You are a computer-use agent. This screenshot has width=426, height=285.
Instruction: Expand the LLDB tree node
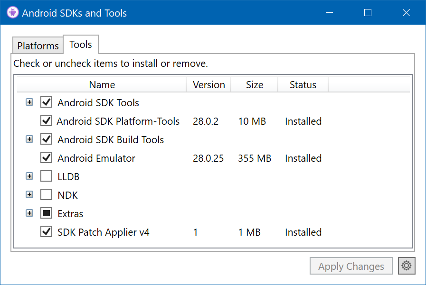pos(29,176)
